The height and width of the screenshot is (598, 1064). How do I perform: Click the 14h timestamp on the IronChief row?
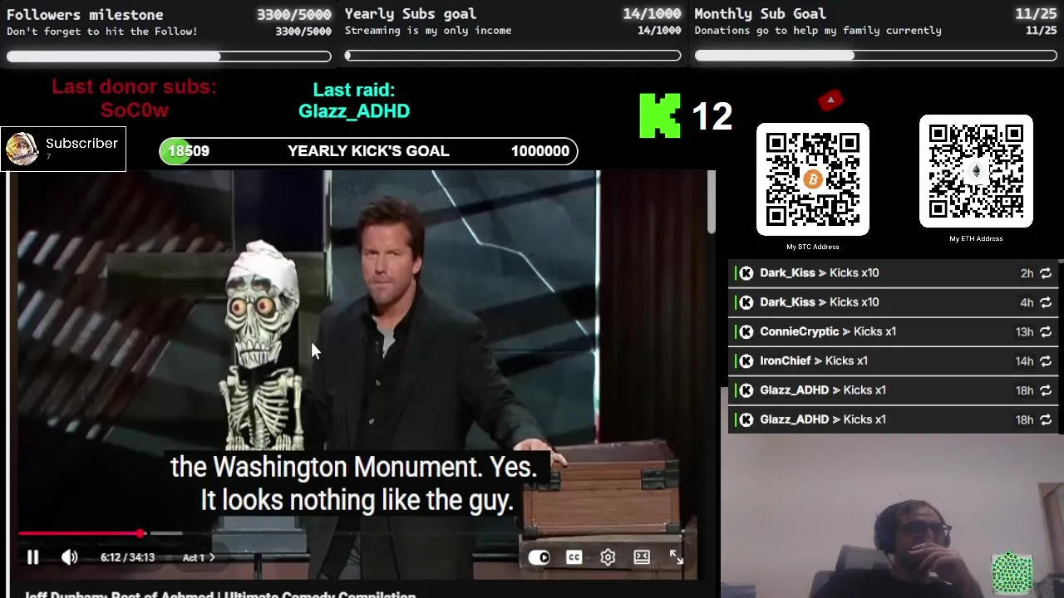click(x=1024, y=360)
